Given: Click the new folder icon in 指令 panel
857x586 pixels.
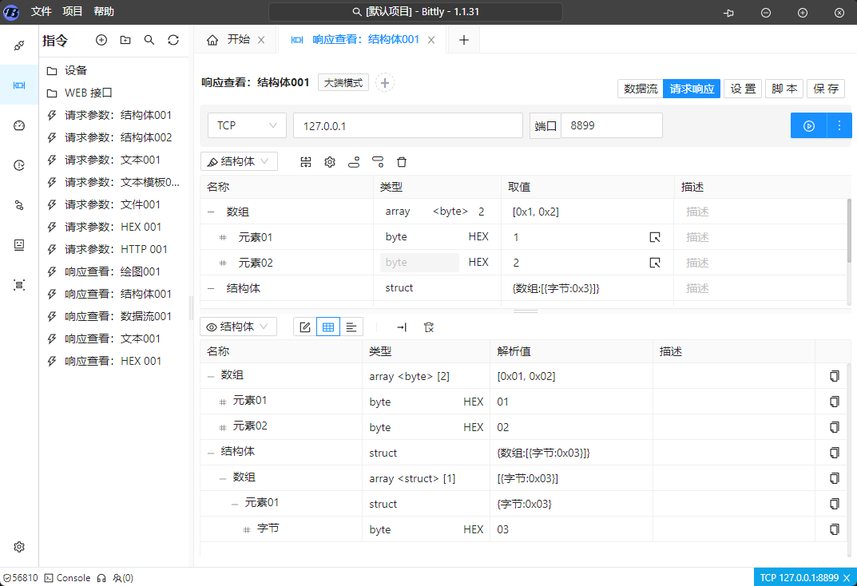Looking at the screenshot, I should (x=125, y=40).
